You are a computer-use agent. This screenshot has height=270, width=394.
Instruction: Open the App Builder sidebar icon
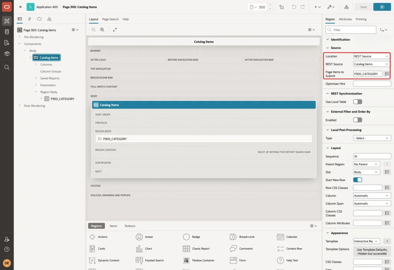pyautogui.click(x=7, y=21)
